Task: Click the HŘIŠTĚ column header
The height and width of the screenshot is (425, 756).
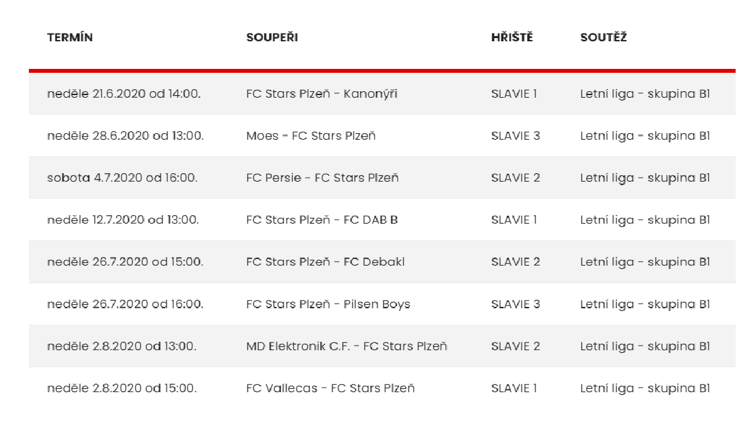Action: 512,37
